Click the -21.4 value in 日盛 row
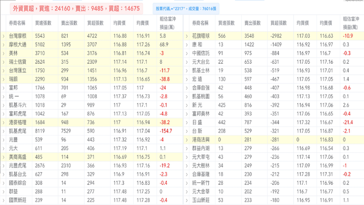Viewport: 364px width, 205px height. point(348,122)
